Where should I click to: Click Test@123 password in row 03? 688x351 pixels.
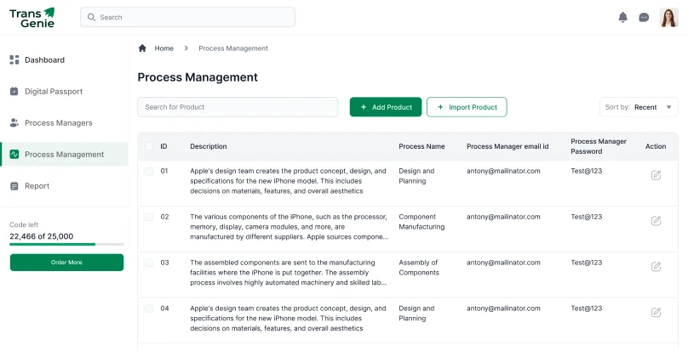pyautogui.click(x=586, y=263)
